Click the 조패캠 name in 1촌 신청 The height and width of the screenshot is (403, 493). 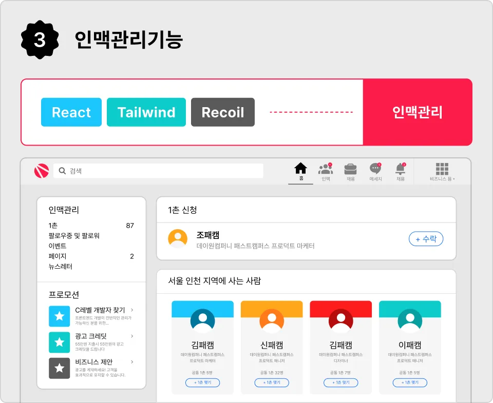(x=208, y=235)
